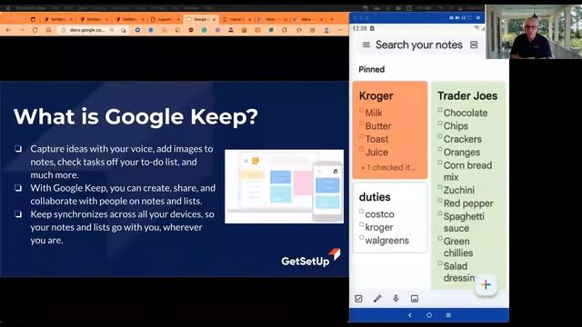This screenshot has height=327, width=582.
Task: Switch to the first GetSetUp browser tab
Action: click(x=57, y=19)
